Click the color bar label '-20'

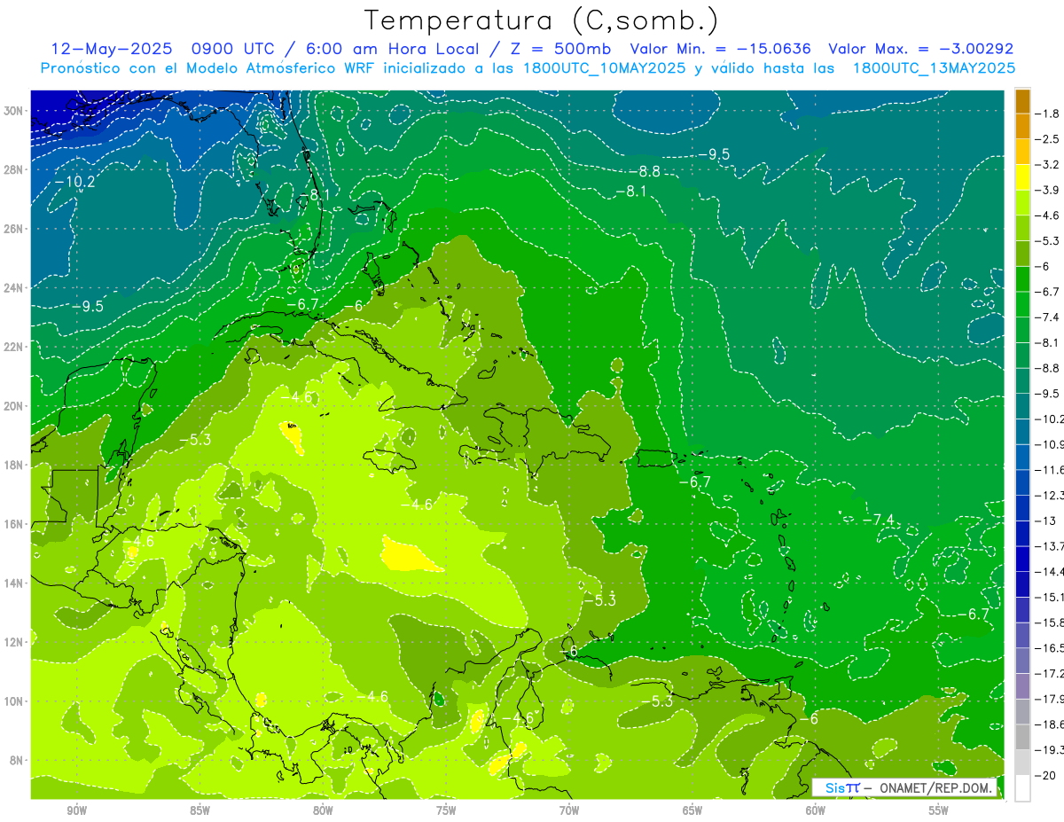tap(1046, 775)
